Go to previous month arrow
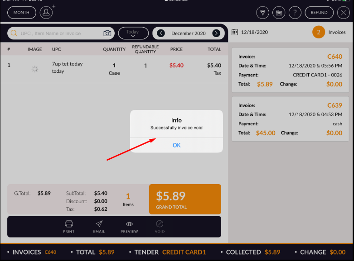 click(x=161, y=33)
